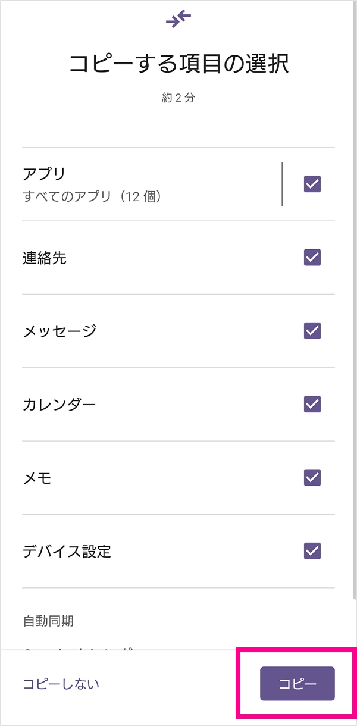Tap the メッセージ row label
The height and width of the screenshot is (726, 357).
pyautogui.click(x=59, y=331)
